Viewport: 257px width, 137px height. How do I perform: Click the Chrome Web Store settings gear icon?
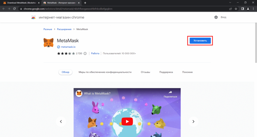(x=216, y=17)
